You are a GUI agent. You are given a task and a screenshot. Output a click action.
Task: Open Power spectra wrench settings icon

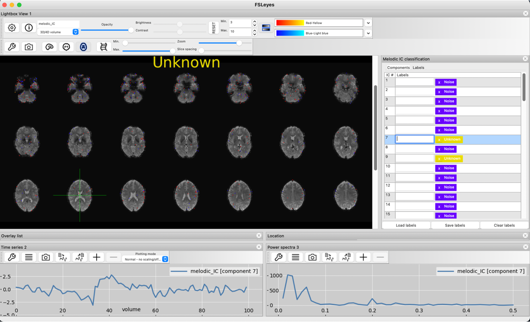[279, 257]
